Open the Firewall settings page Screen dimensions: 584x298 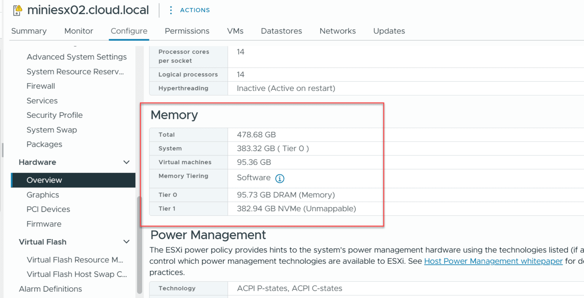tap(40, 86)
